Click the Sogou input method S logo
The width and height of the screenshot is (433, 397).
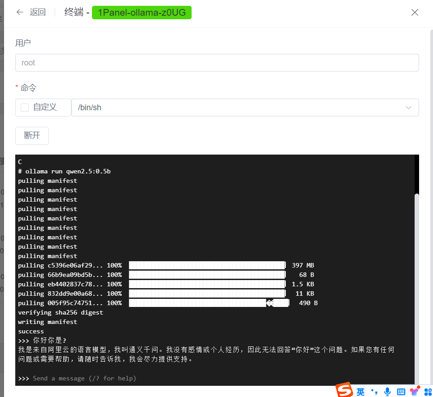(344, 390)
